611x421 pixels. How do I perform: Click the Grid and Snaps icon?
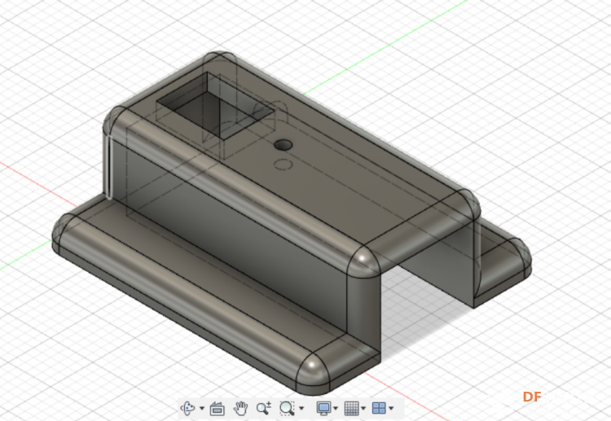(x=351, y=408)
